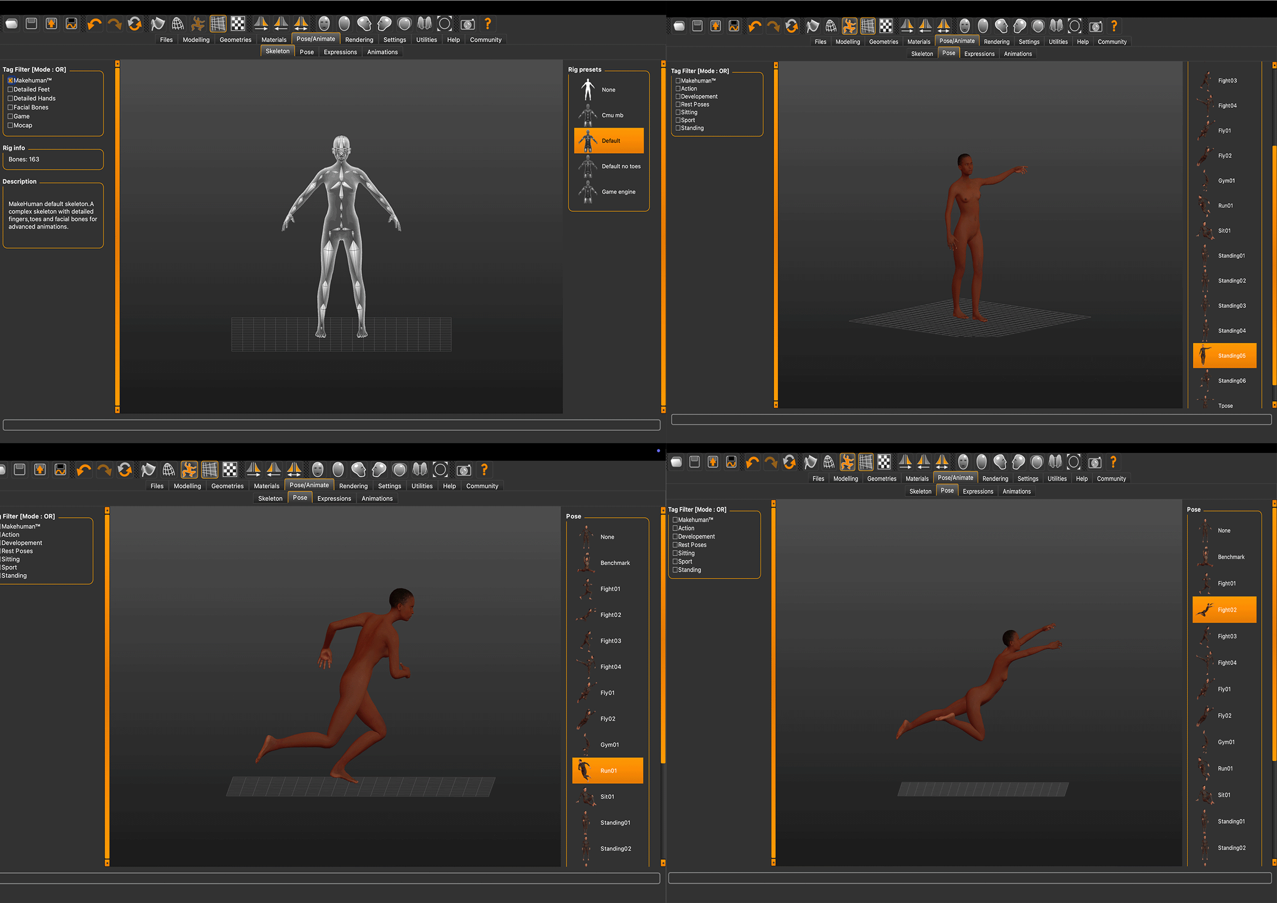Screen dimensions: 1277x903
Task: Toggle checkerboard background icon in Run01 pose window
Action: 230,470
